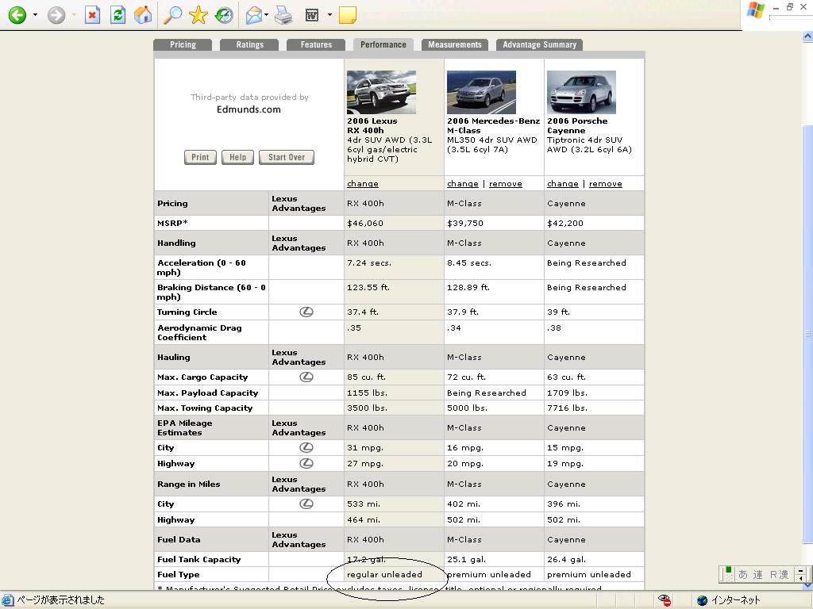813x609 pixels.
Task: Click the Aerodynamic Drag Coefficient label
Action: pos(199,332)
